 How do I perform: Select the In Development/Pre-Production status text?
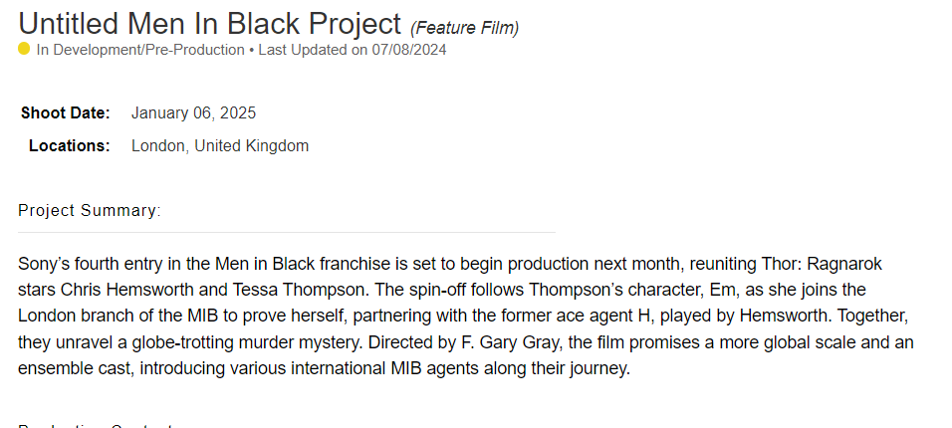(x=140, y=50)
